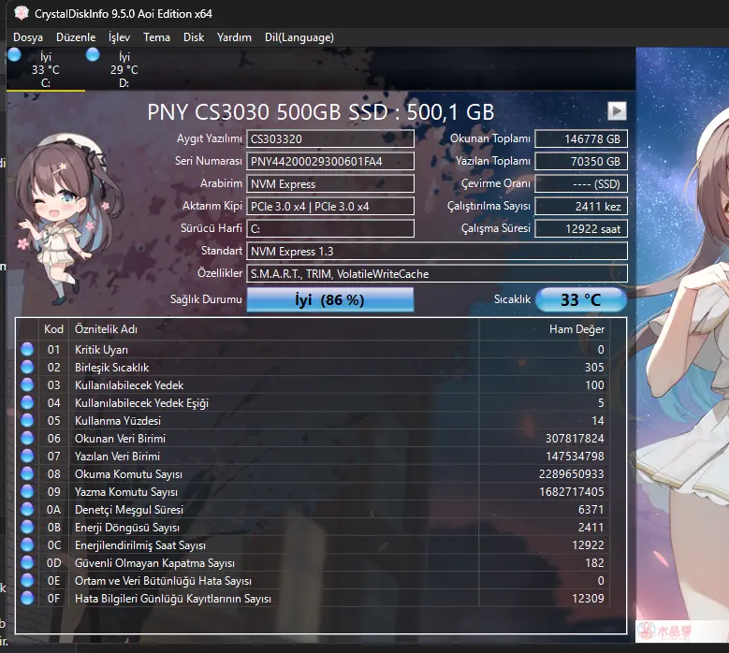Select the Kullanılabilecek Yedek Eşiği attribute name
Image resolution: width=729 pixels, height=653 pixels.
142,403
